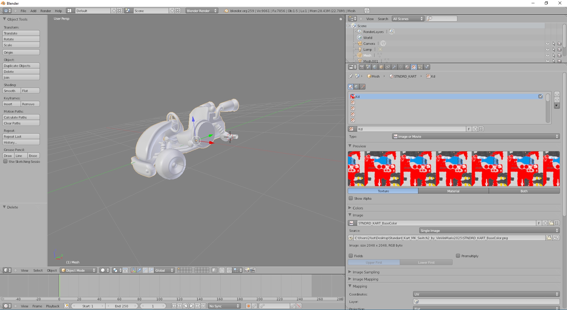Open the Texture properties checker icon

point(414,67)
